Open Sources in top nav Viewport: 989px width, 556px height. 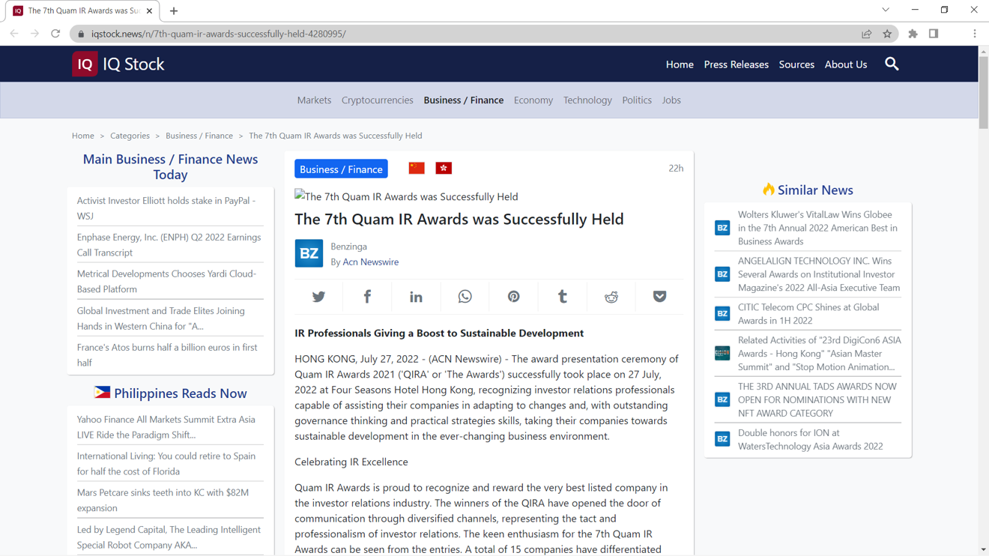tap(796, 64)
